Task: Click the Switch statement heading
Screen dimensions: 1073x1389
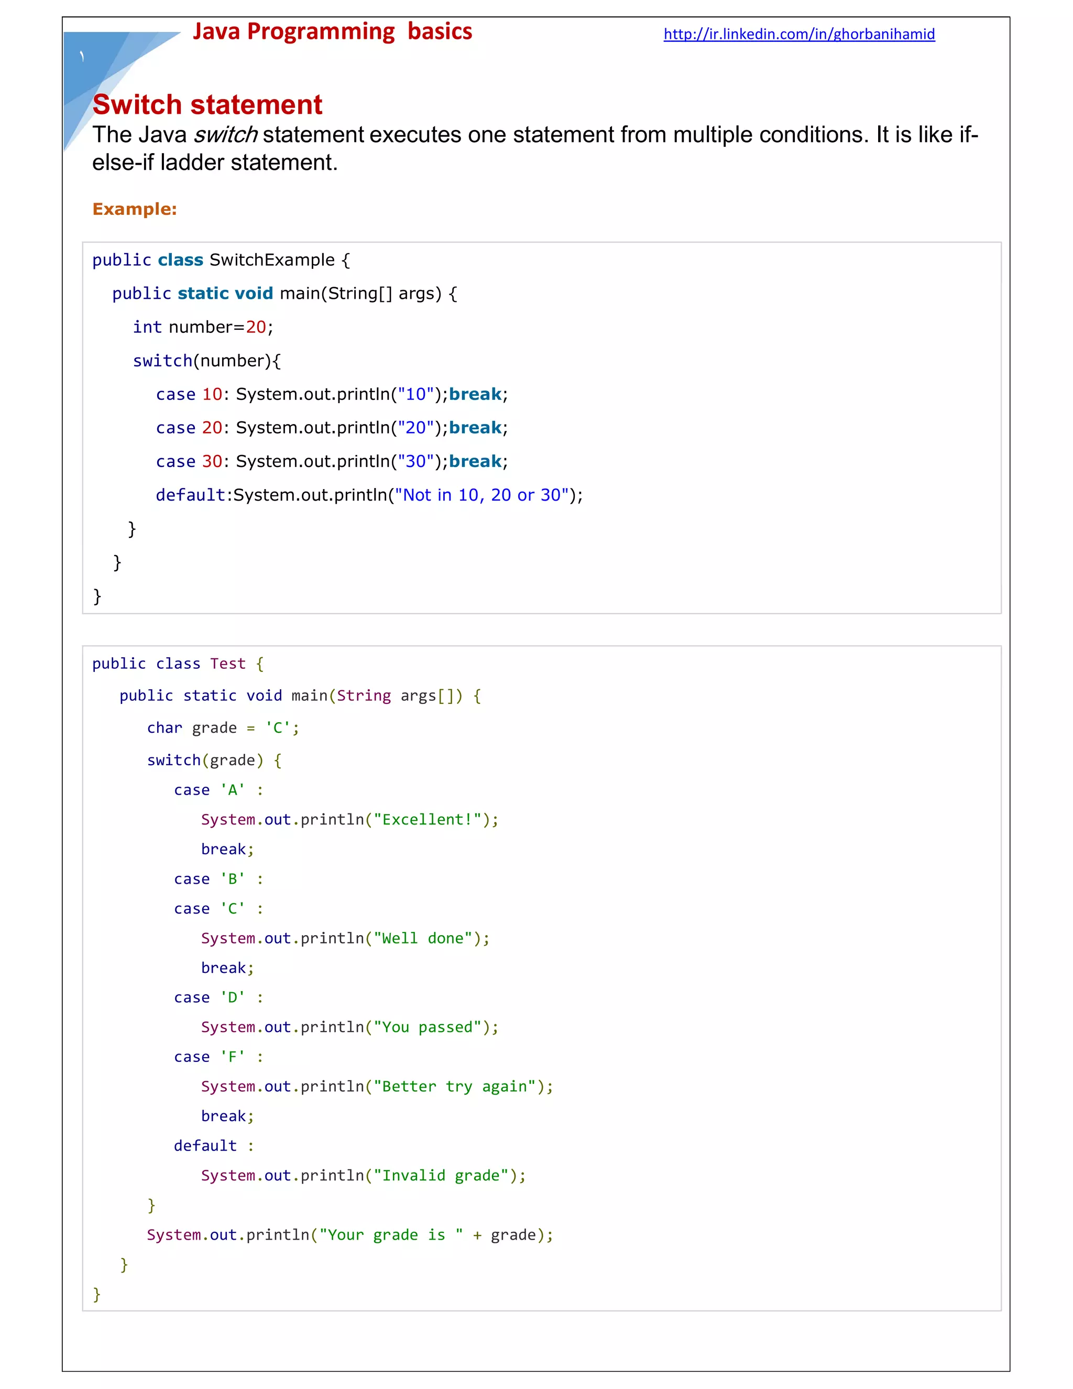Action: [207, 105]
